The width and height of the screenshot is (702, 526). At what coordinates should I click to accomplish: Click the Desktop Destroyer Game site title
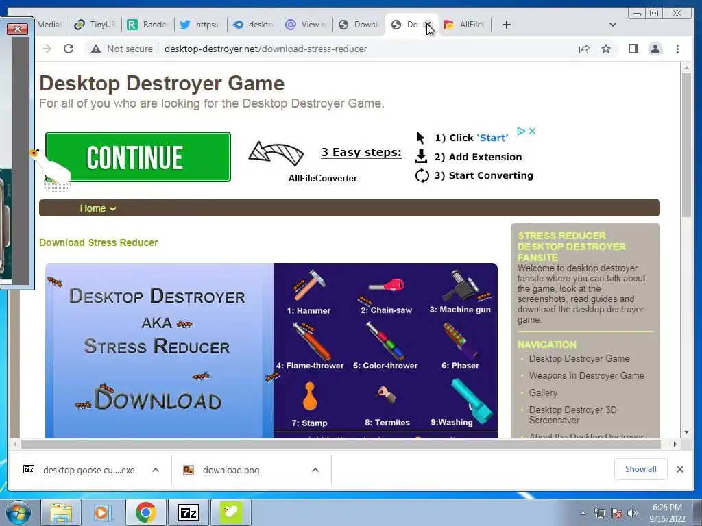(x=162, y=84)
